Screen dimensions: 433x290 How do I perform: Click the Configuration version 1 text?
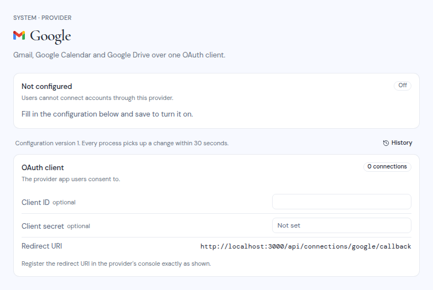[122, 143]
